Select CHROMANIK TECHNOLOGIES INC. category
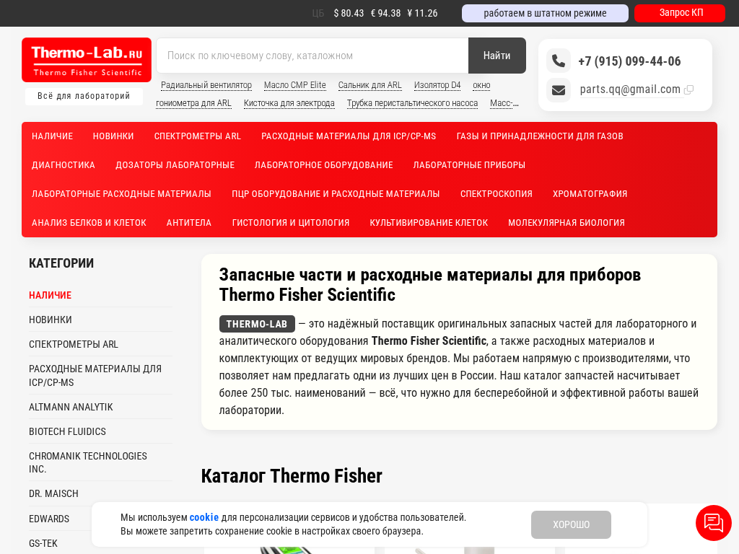The height and width of the screenshot is (554, 739). tap(88, 462)
